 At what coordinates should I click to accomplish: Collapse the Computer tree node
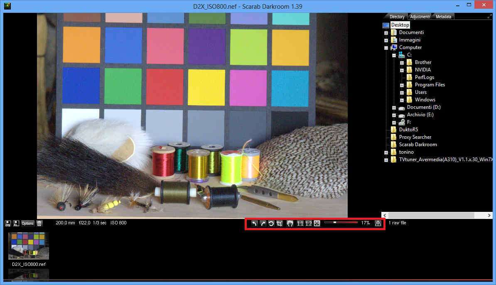(386, 48)
